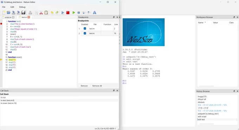The height and width of the screenshot is (130, 239).
Task: Select the test.m tab
Action: pyautogui.click(x=24, y=17)
